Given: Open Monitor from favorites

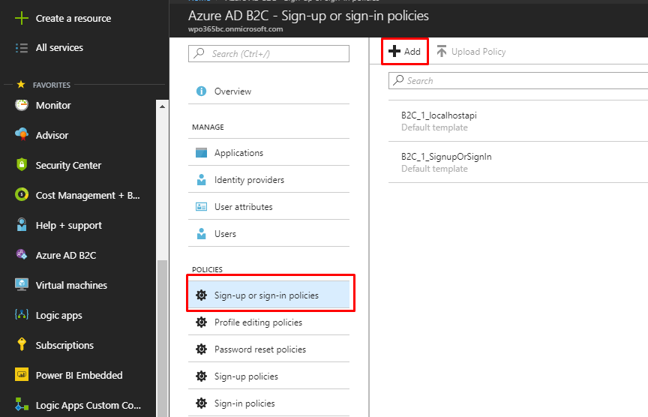Looking at the screenshot, I should 53,105.
